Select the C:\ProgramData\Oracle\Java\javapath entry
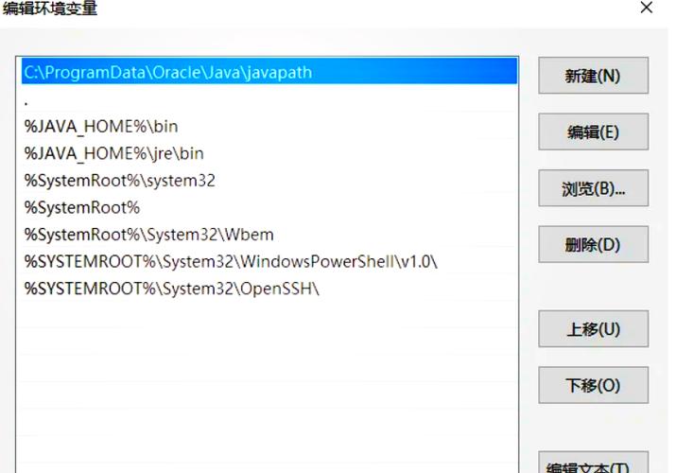 tap(167, 72)
